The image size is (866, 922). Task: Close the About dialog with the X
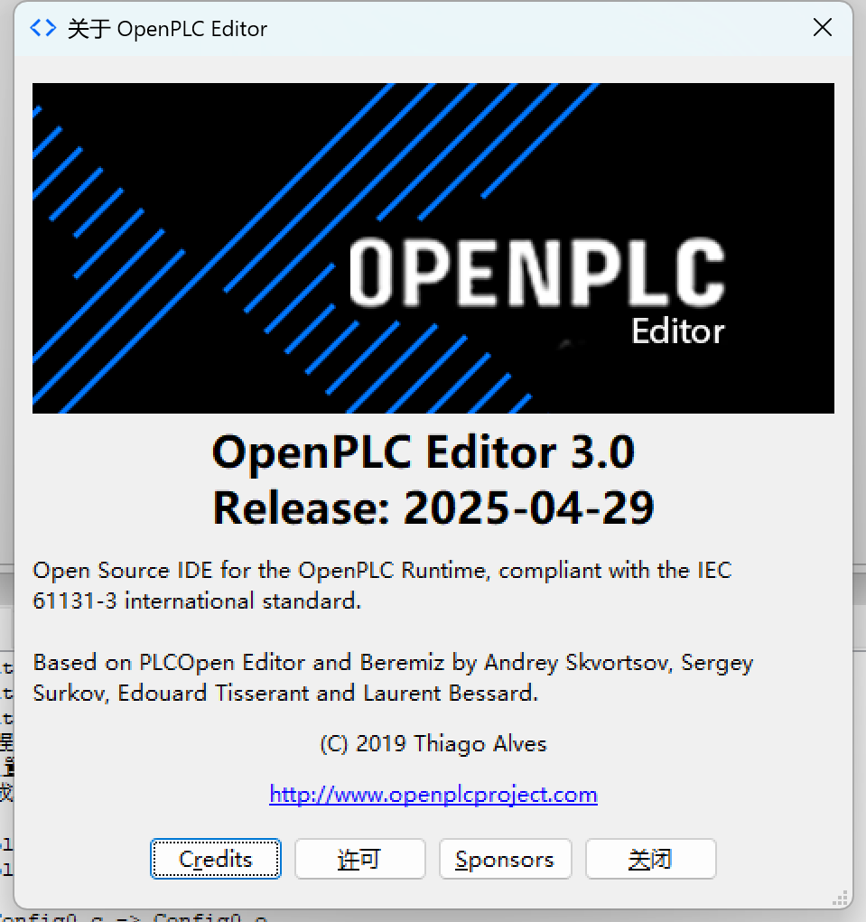click(x=822, y=27)
